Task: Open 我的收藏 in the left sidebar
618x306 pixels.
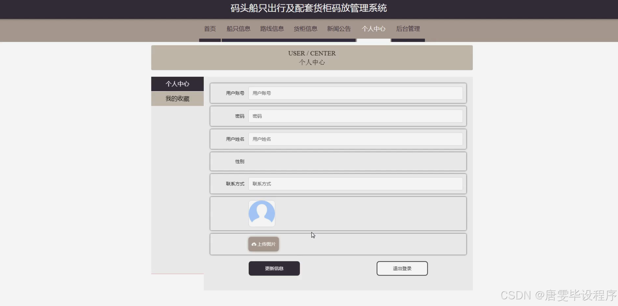Action: click(177, 99)
